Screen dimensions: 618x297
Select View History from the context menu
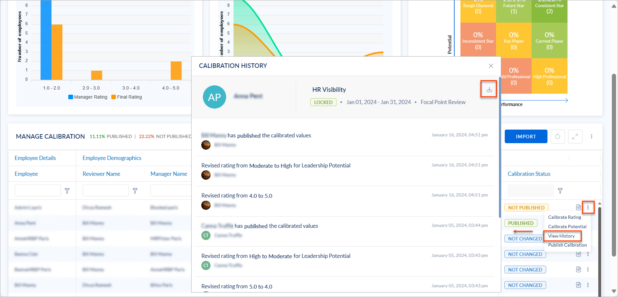pos(561,236)
